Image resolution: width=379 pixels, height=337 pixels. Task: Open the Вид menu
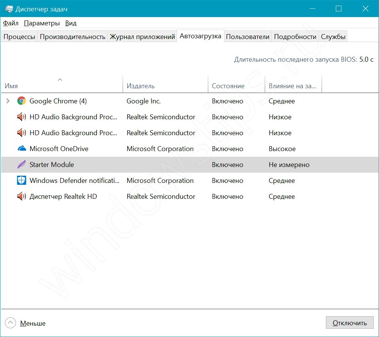(x=71, y=23)
